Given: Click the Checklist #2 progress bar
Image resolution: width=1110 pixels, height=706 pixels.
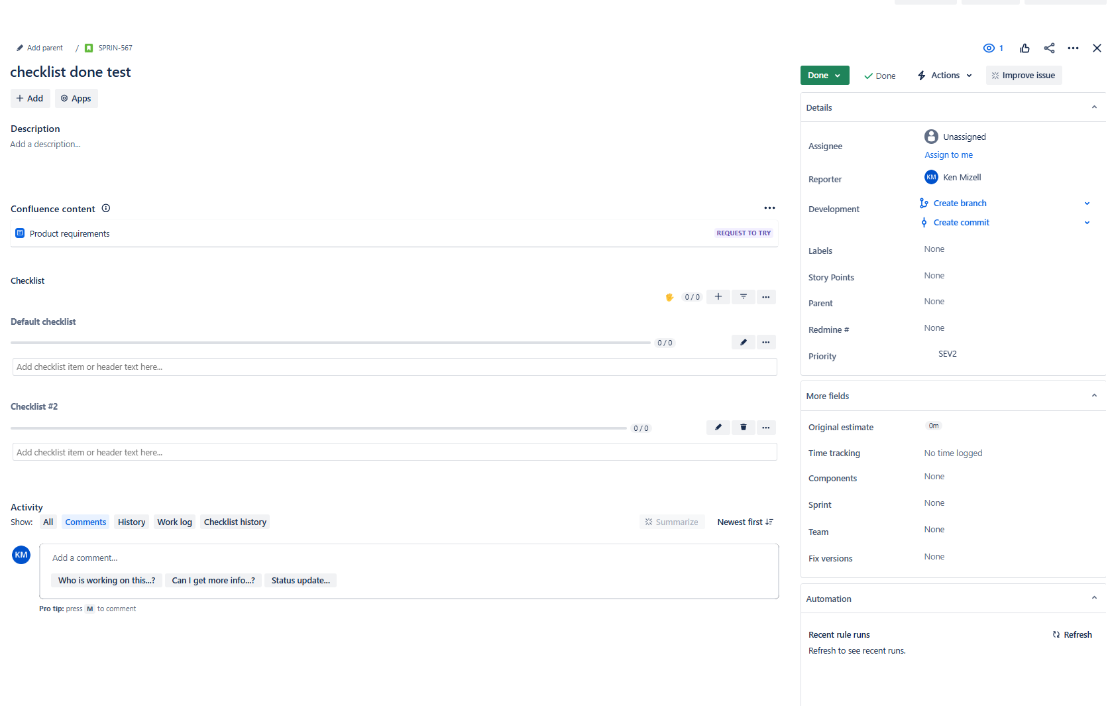Looking at the screenshot, I should point(318,428).
